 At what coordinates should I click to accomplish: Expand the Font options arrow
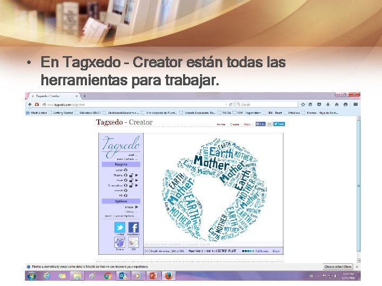coord(137,180)
